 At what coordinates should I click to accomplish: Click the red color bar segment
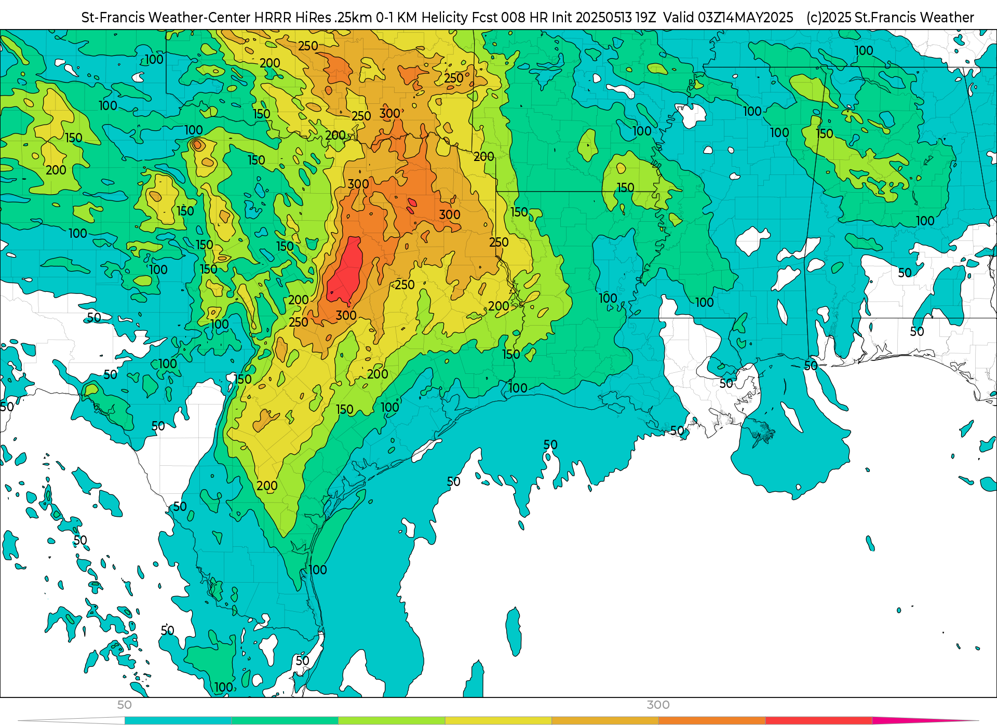pyautogui.click(x=818, y=720)
